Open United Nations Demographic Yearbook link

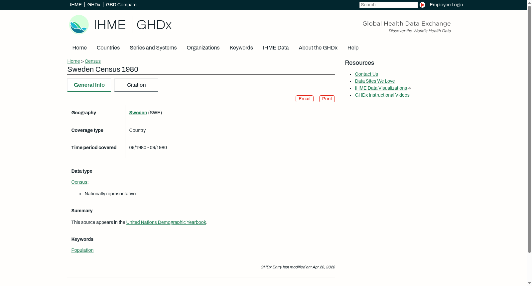pos(166,223)
